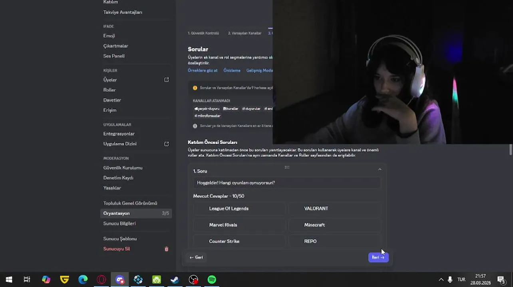Open Çıkartmalar settings page

click(x=115, y=46)
